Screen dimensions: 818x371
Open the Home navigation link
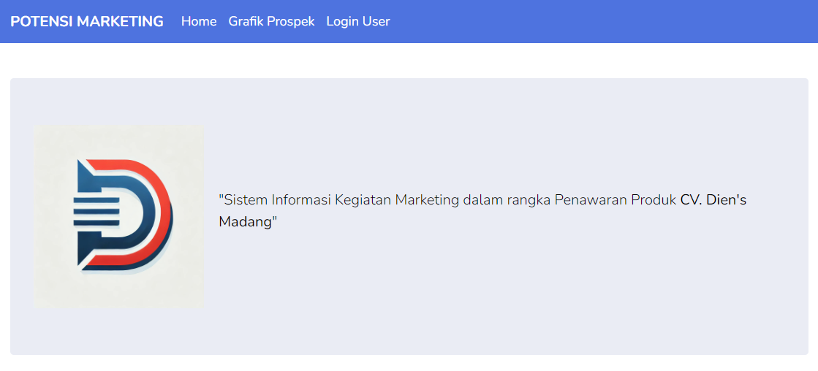tap(199, 21)
